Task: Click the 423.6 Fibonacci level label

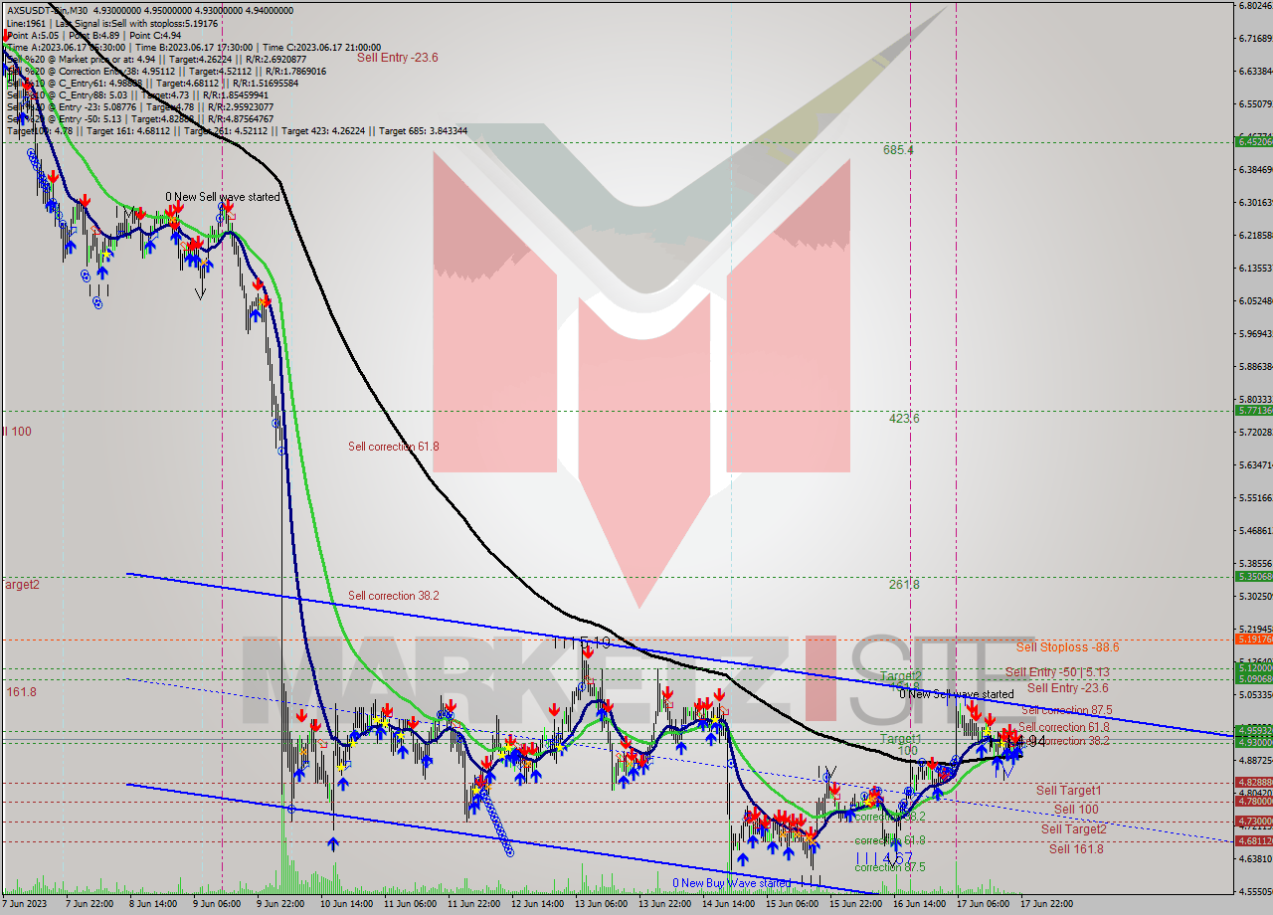Action: (x=904, y=419)
